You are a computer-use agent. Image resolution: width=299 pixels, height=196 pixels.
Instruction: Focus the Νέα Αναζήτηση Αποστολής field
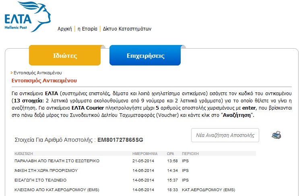(x=225, y=135)
